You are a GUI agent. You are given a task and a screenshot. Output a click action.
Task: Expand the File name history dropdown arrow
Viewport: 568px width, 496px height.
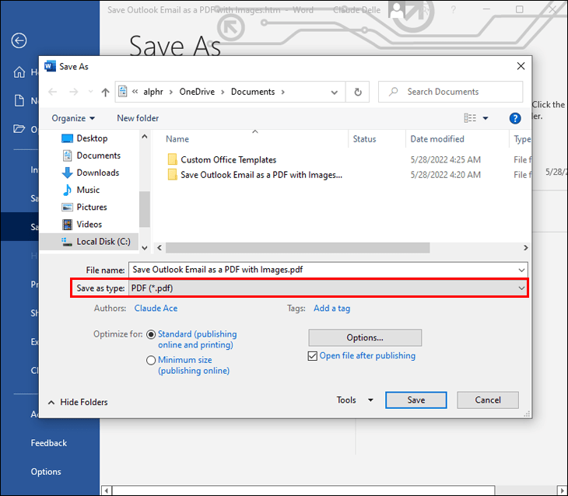pyautogui.click(x=521, y=270)
